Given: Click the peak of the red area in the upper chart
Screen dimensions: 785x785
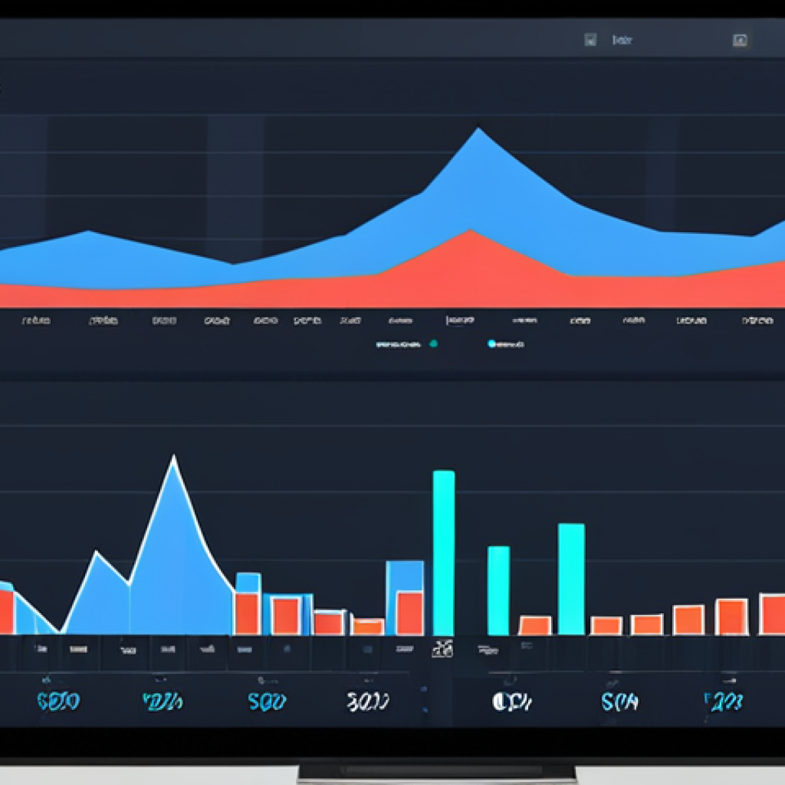Looking at the screenshot, I should [470, 231].
